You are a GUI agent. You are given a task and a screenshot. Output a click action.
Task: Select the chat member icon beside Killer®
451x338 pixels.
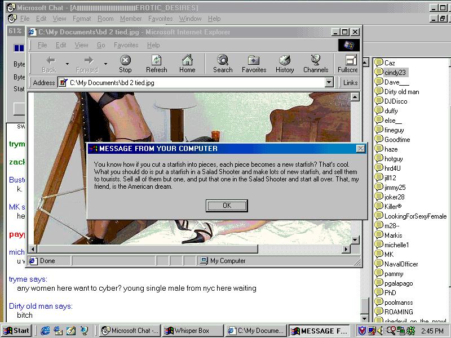tap(379, 206)
